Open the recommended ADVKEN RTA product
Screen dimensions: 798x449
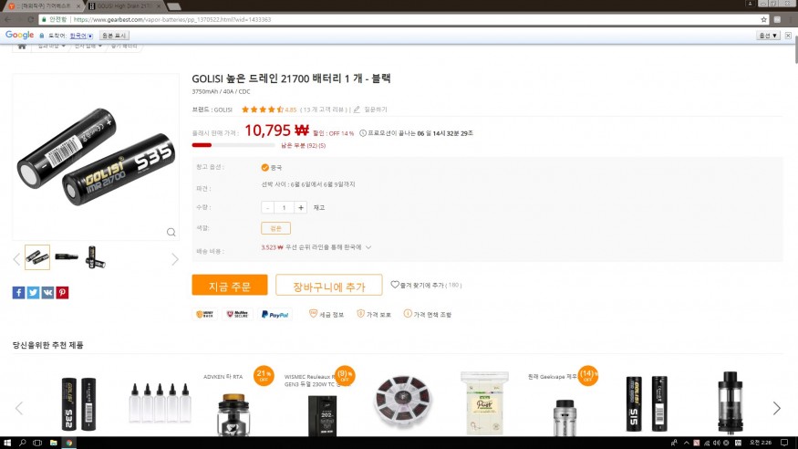[x=233, y=413]
